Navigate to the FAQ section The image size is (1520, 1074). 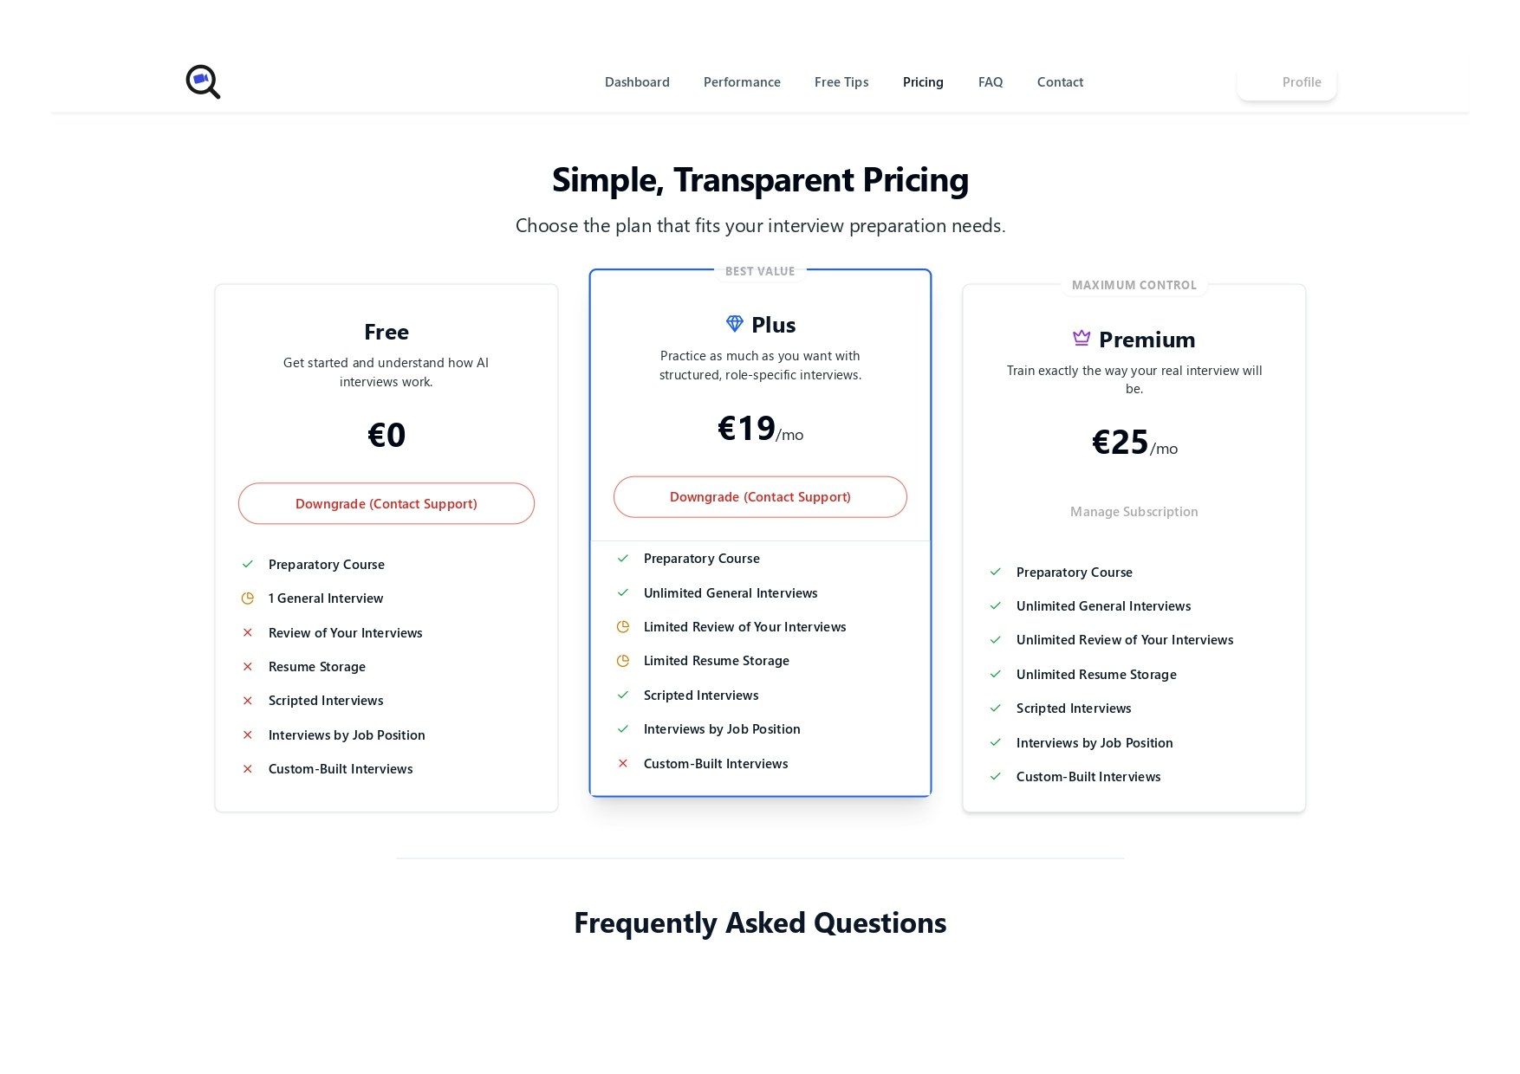coord(991,81)
